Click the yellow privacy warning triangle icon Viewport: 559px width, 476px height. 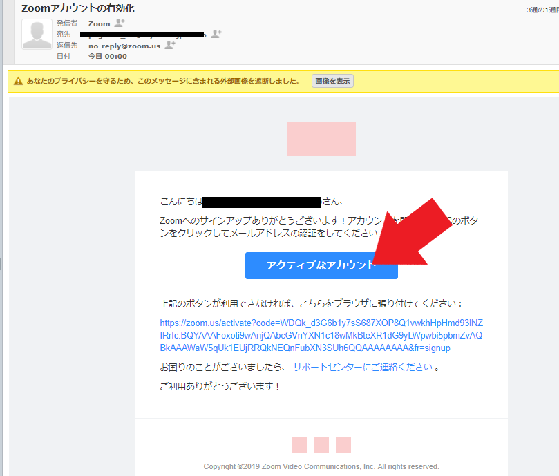(18, 82)
